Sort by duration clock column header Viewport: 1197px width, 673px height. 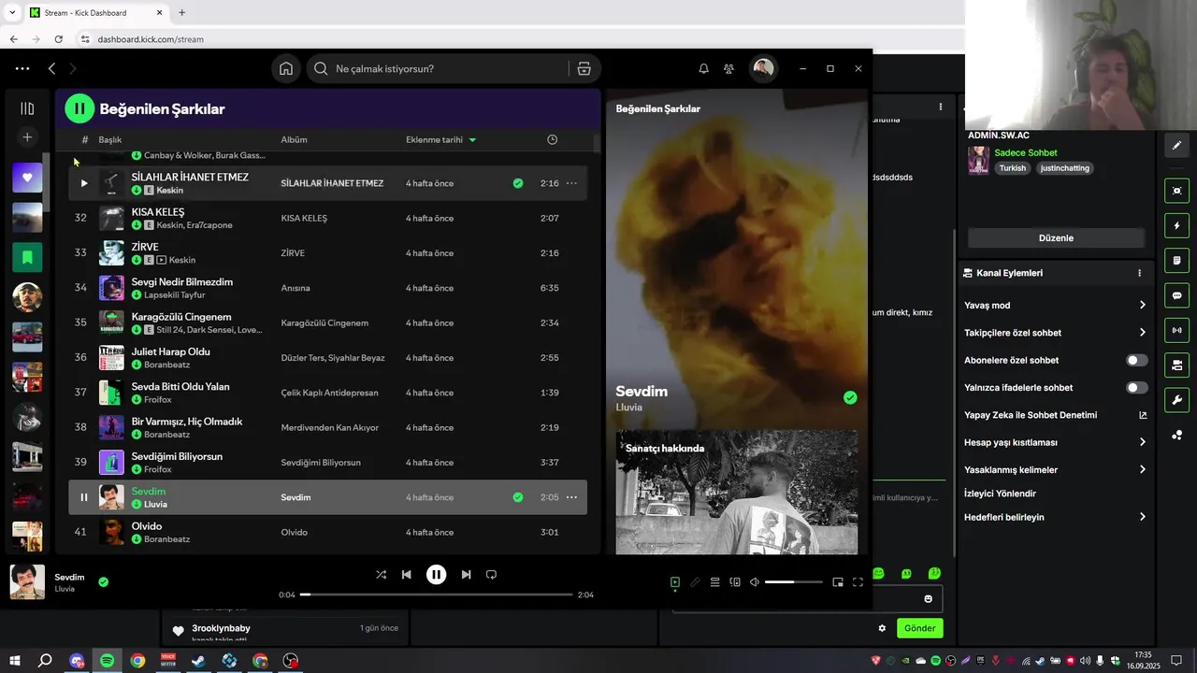point(552,139)
